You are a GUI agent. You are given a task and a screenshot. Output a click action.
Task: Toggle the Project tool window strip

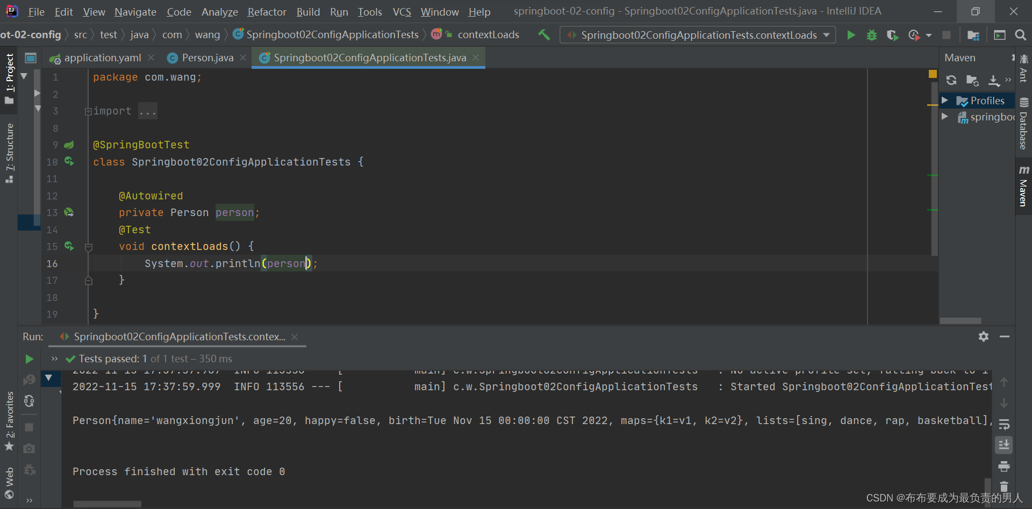click(9, 79)
